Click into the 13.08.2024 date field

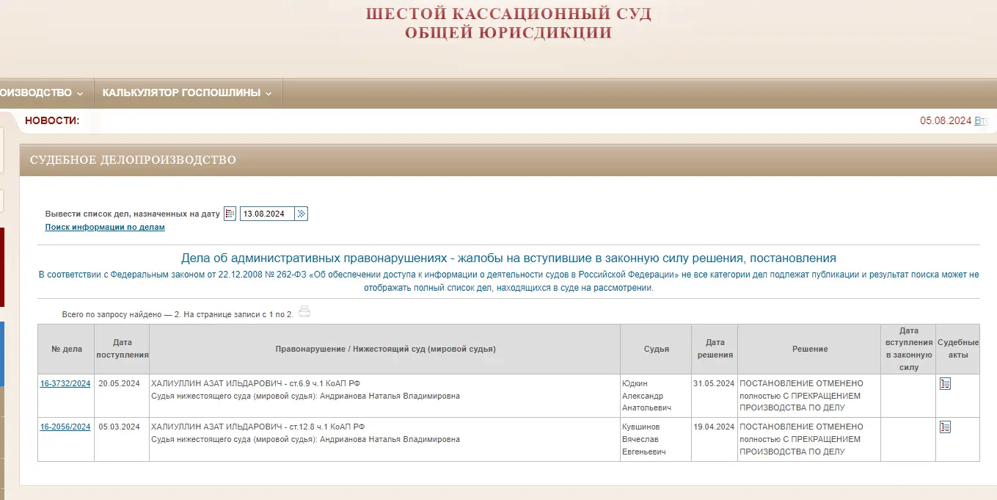coord(267,214)
